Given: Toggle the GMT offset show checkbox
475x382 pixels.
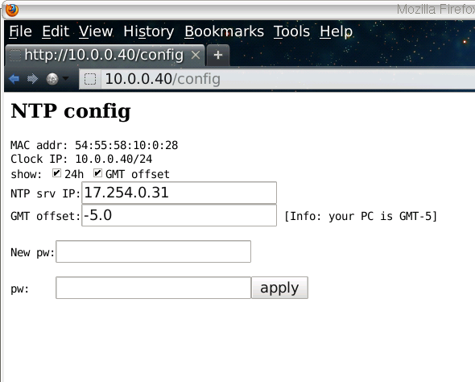Looking at the screenshot, I should [x=97, y=173].
